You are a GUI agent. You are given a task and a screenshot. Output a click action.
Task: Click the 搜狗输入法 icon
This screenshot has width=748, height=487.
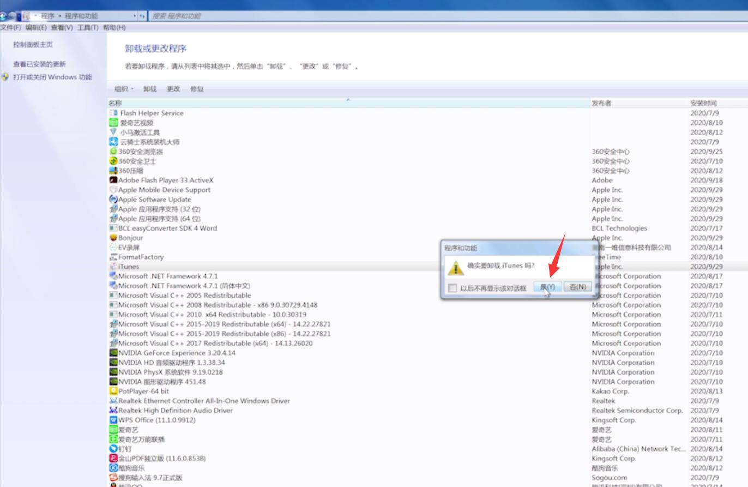(113, 478)
